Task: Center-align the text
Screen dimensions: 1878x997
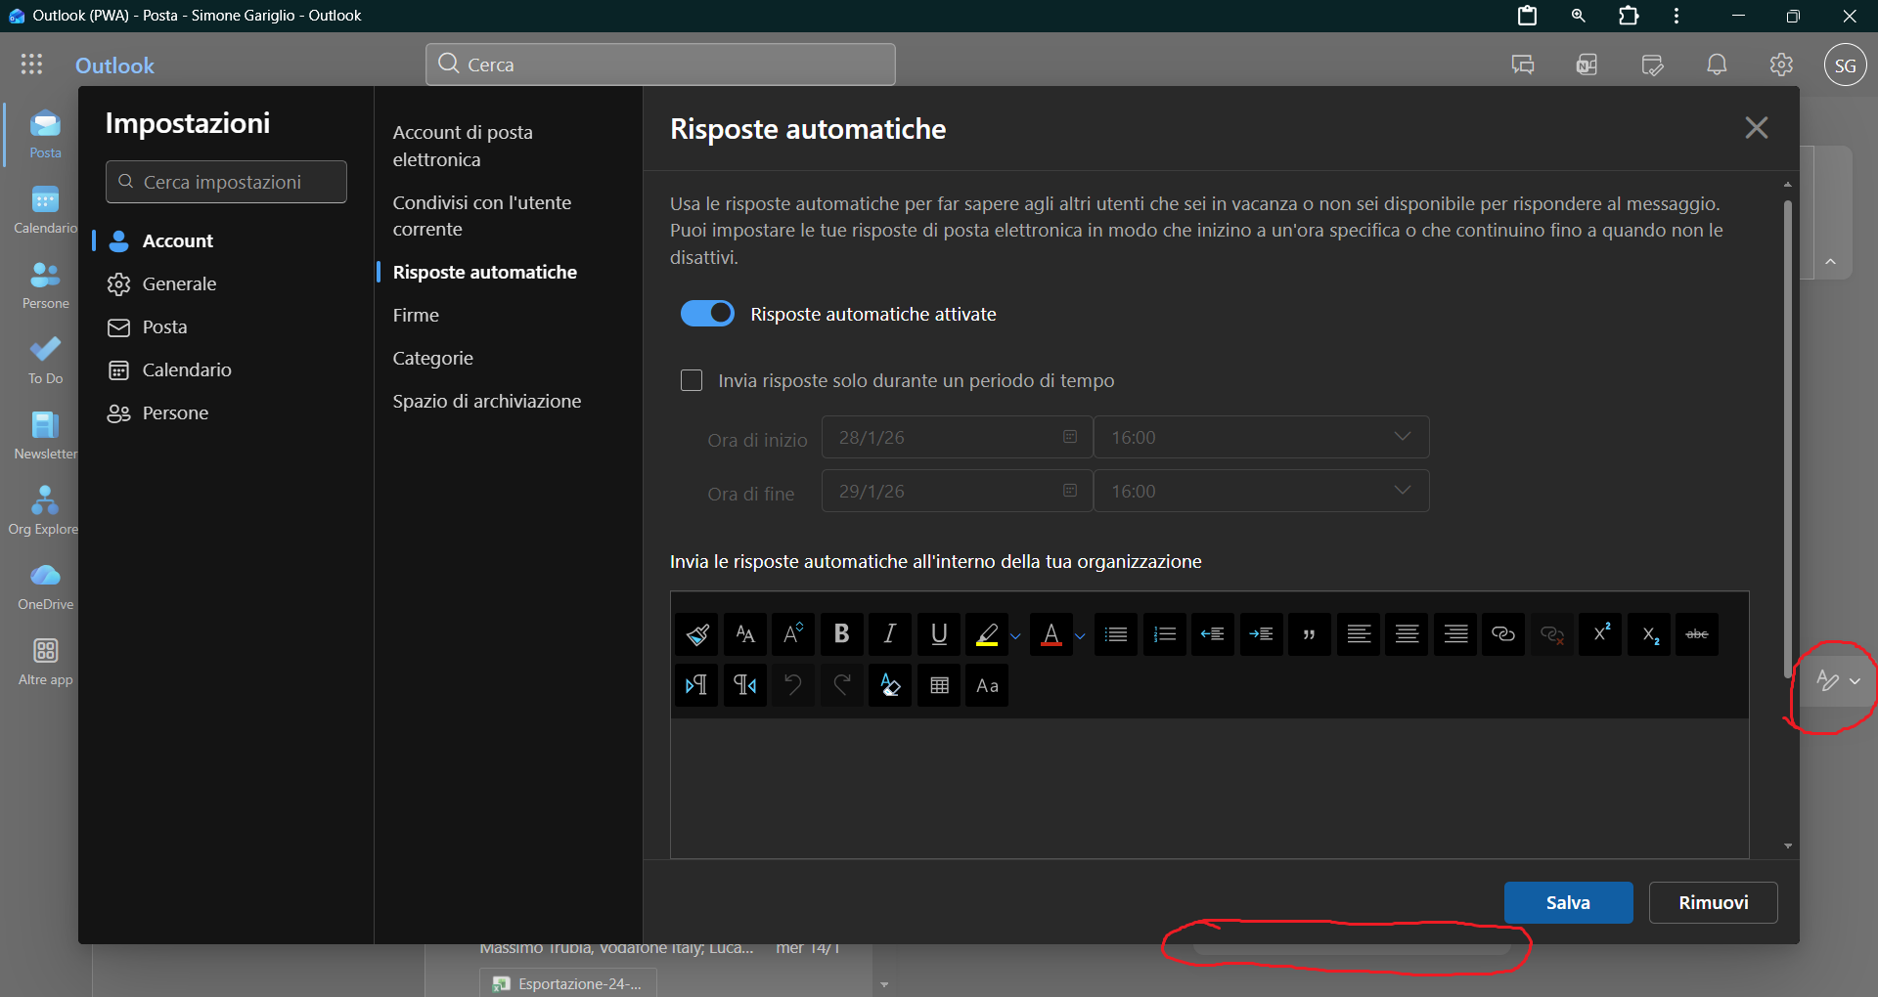Action: (x=1408, y=634)
